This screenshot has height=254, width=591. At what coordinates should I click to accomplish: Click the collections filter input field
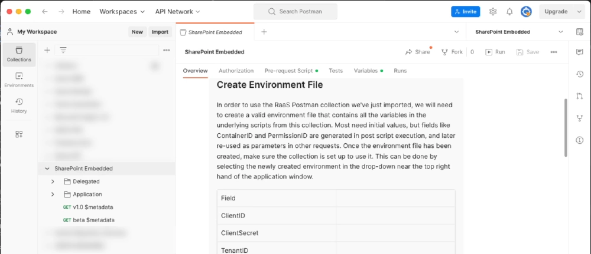(106, 50)
